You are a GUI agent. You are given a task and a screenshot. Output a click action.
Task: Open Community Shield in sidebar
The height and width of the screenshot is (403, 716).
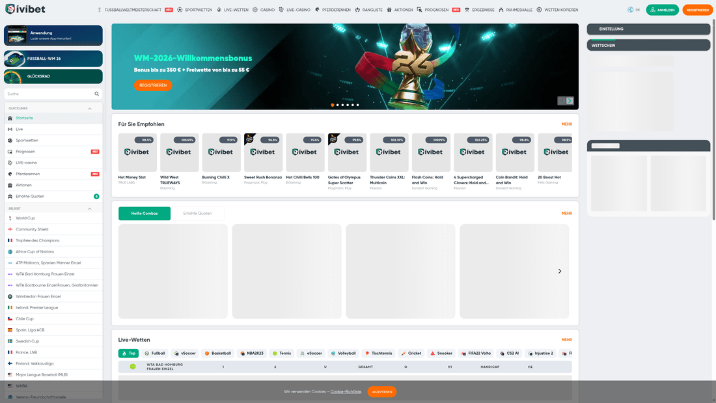pos(53,229)
